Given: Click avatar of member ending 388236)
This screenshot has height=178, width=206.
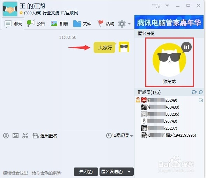Looking at the screenshot, I should tap(144, 114).
